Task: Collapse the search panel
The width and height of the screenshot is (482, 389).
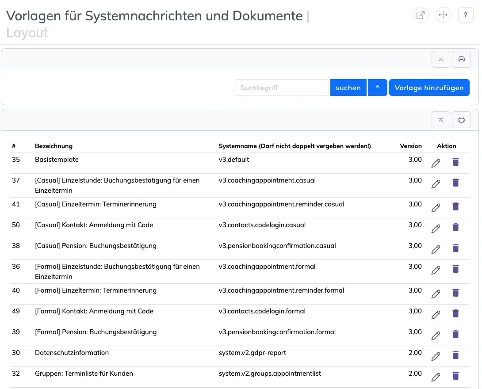Action: (x=440, y=59)
